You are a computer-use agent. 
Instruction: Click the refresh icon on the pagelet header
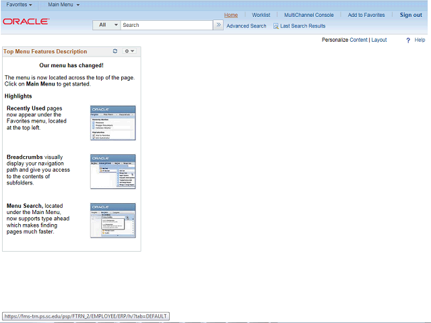[115, 51]
